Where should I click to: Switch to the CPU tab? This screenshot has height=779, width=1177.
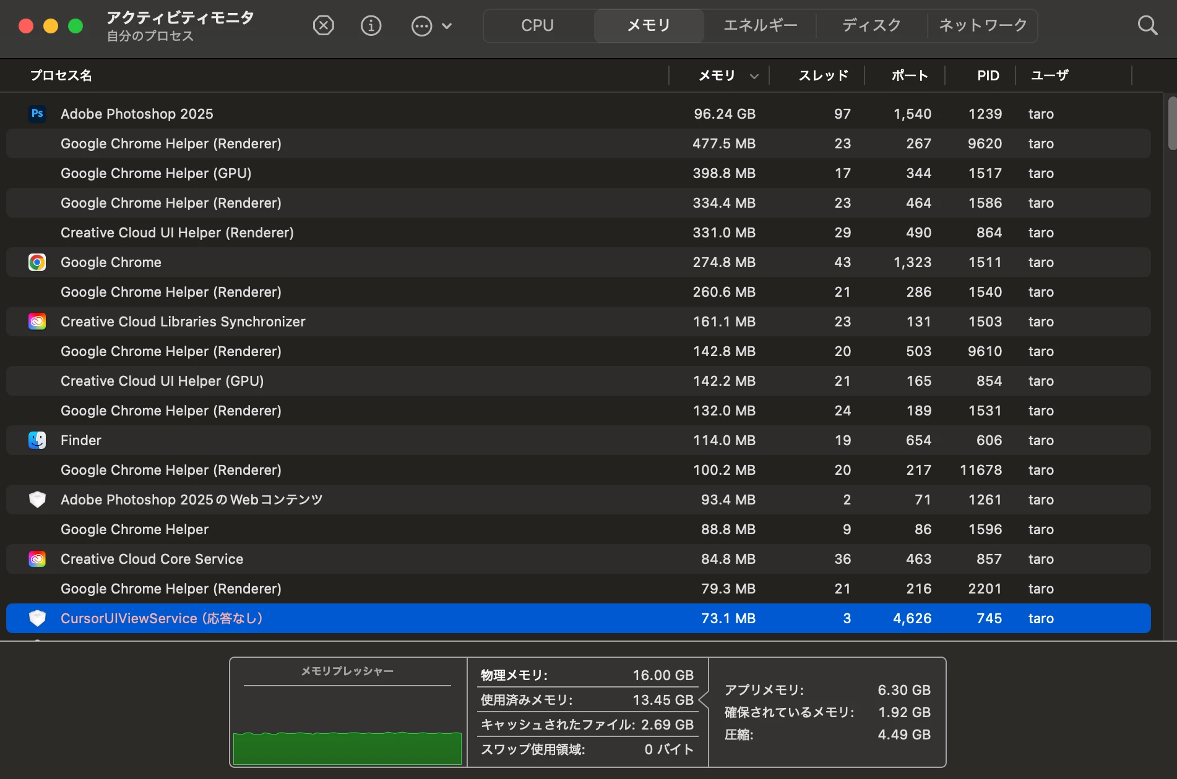pos(537,25)
